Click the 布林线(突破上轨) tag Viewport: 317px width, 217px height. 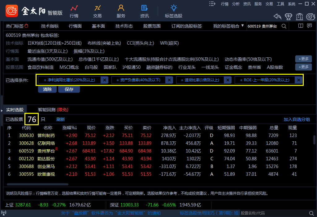(104, 43)
